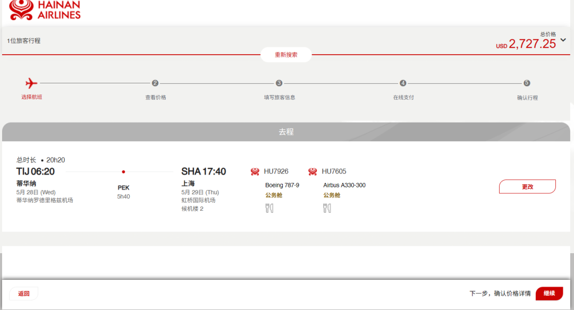Click the red PEK stopover dot

[x=123, y=172]
